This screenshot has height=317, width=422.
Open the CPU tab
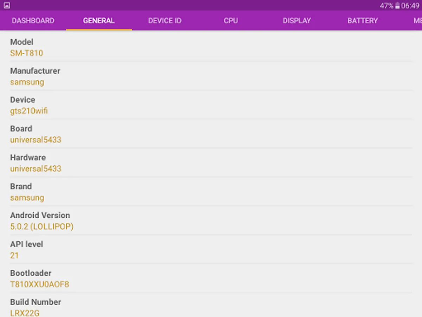(x=231, y=20)
